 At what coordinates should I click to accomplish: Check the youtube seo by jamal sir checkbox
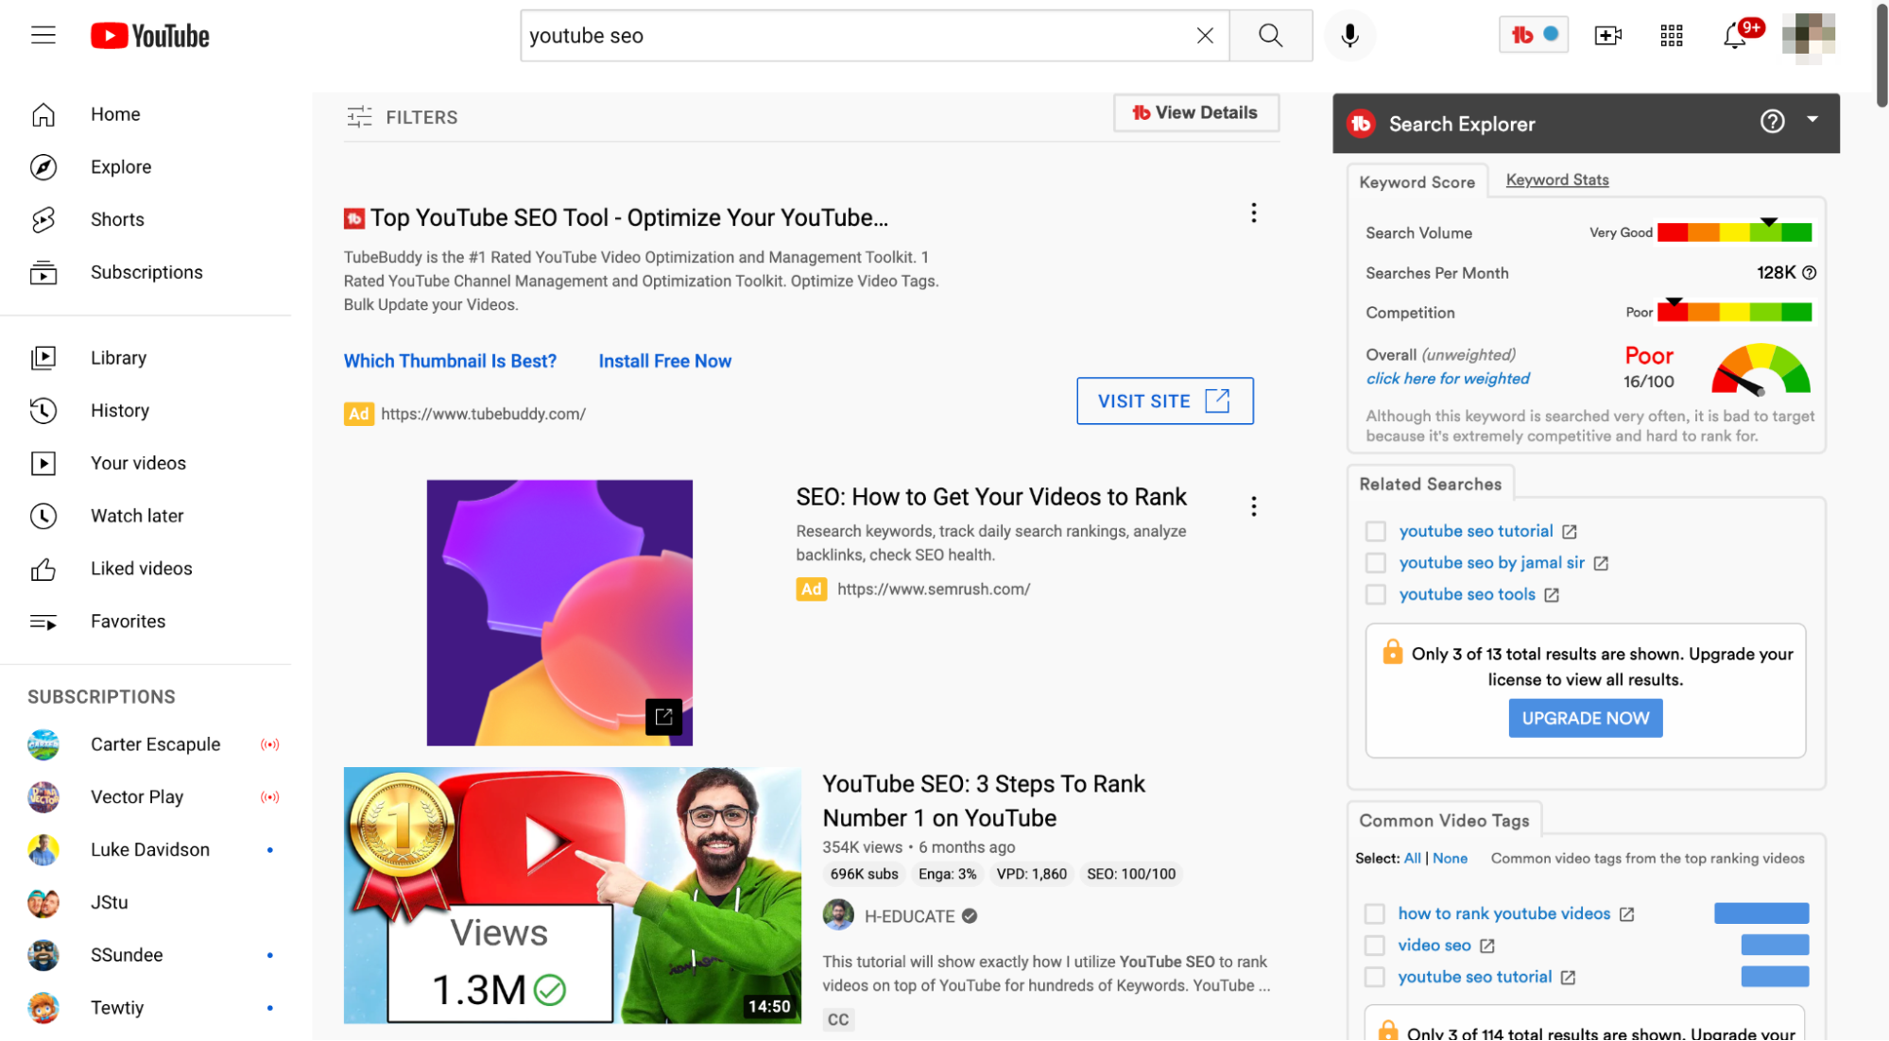[1376, 561]
